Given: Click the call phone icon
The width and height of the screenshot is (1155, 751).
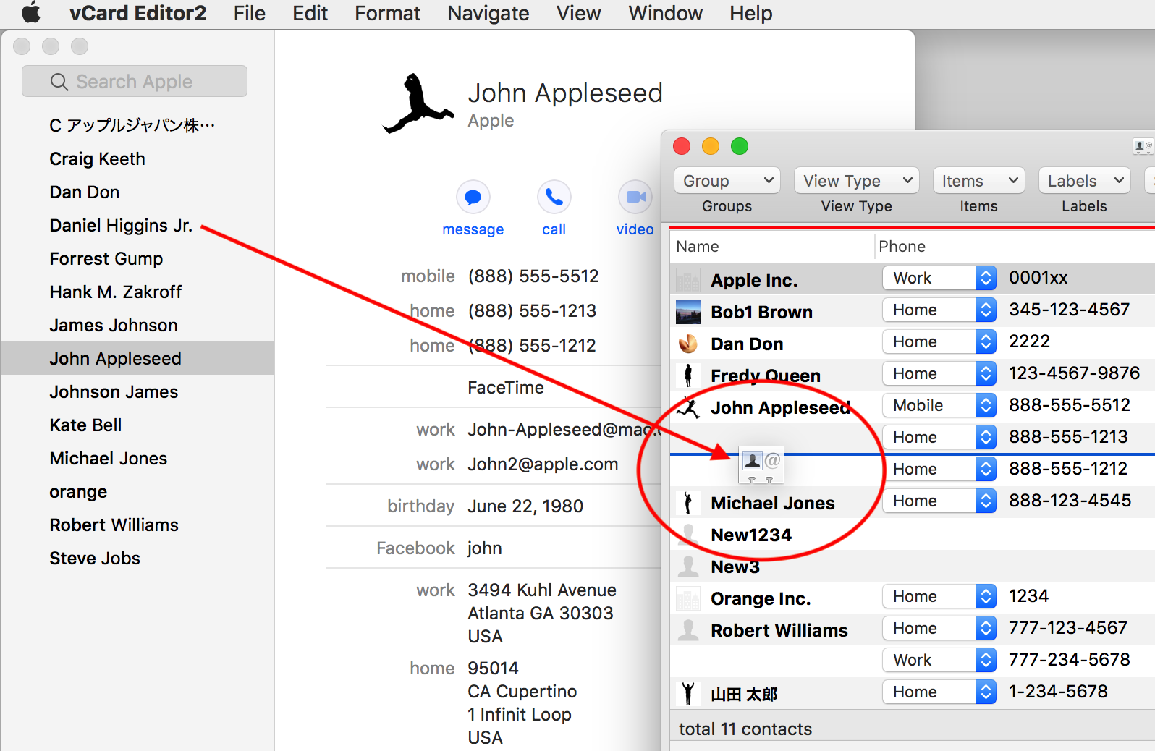Looking at the screenshot, I should (554, 197).
